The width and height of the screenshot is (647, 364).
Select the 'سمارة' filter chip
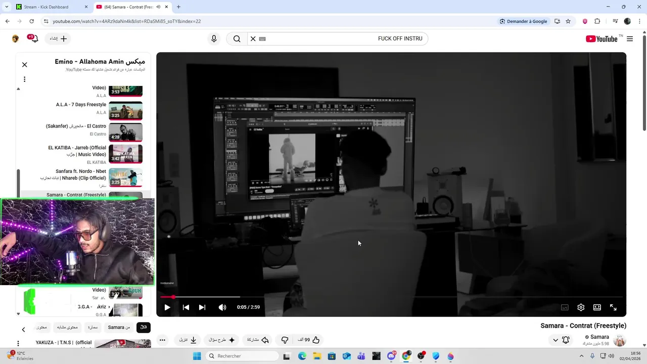tap(93, 327)
